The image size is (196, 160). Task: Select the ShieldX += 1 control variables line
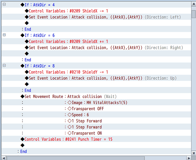click(96, 41)
